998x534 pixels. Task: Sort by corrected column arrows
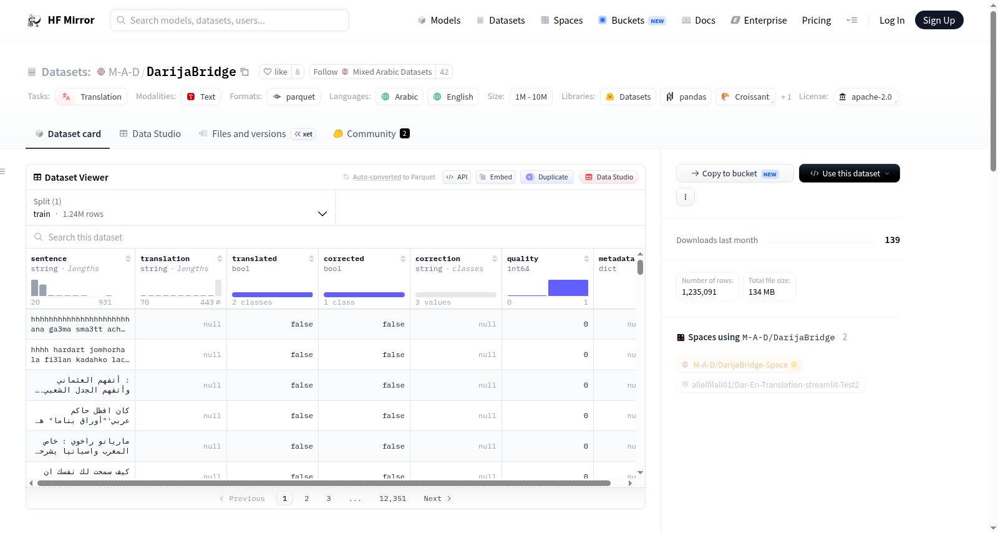coord(403,259)
